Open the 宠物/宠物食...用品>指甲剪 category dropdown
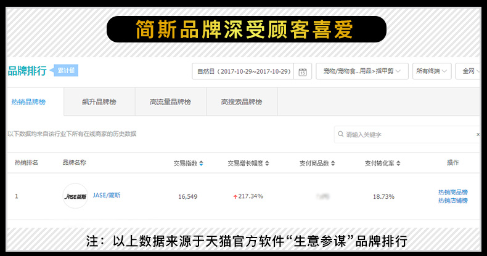Image resolution: width=487 pixels, height=256 pixels. point(362,71)
